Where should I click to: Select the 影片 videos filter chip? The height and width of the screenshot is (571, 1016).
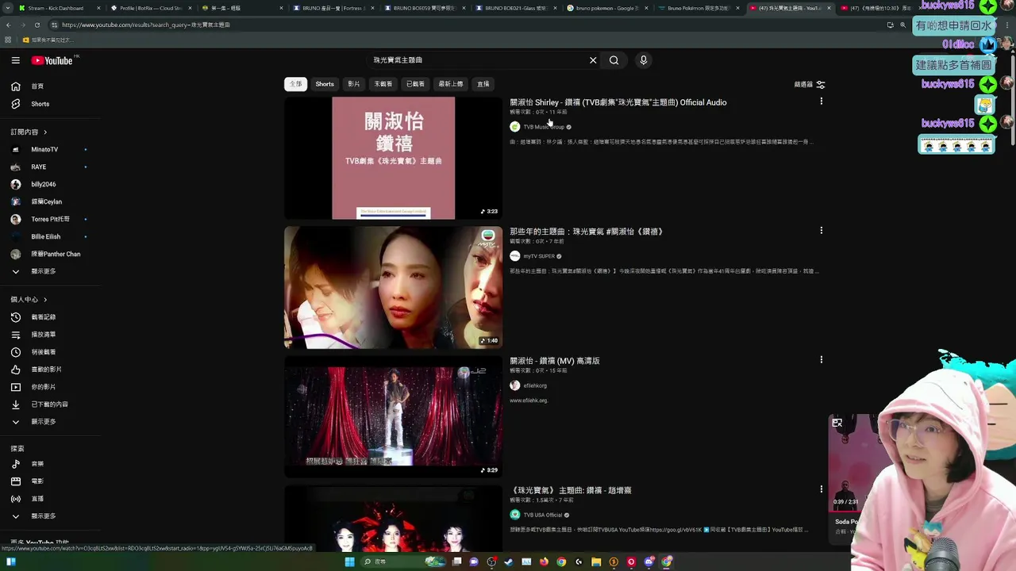[354, 84]
